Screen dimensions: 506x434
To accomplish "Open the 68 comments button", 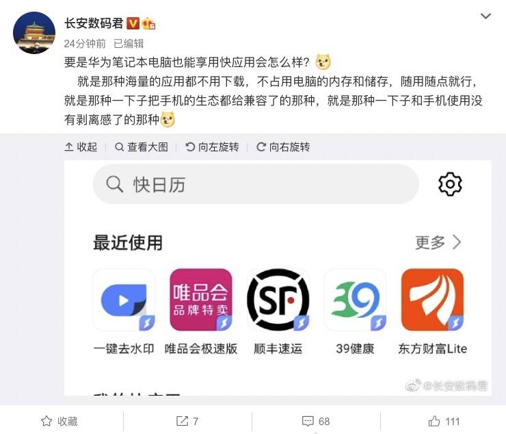I will tap(316, 421).
